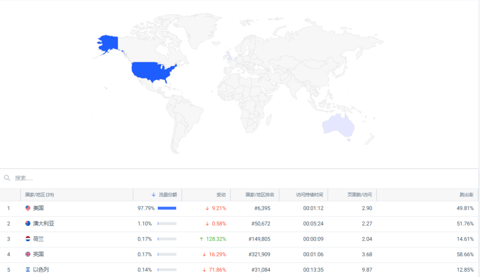Viewport: 480px width, 277px height.
Task: Click the red down arrow beside 9.21%
Action: pyautogui.click(x=207, y=209)
